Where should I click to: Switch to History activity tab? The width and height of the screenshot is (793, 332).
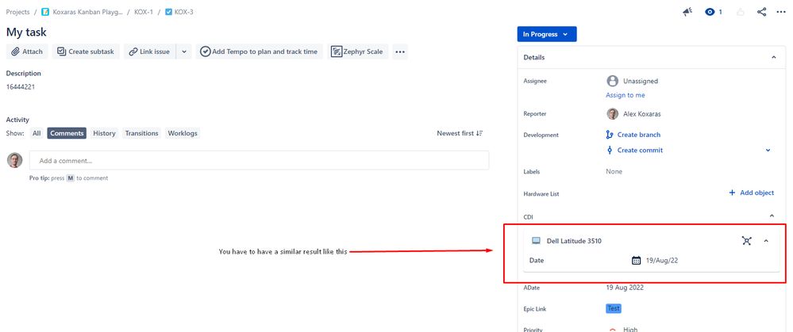[x=104, y=133]
